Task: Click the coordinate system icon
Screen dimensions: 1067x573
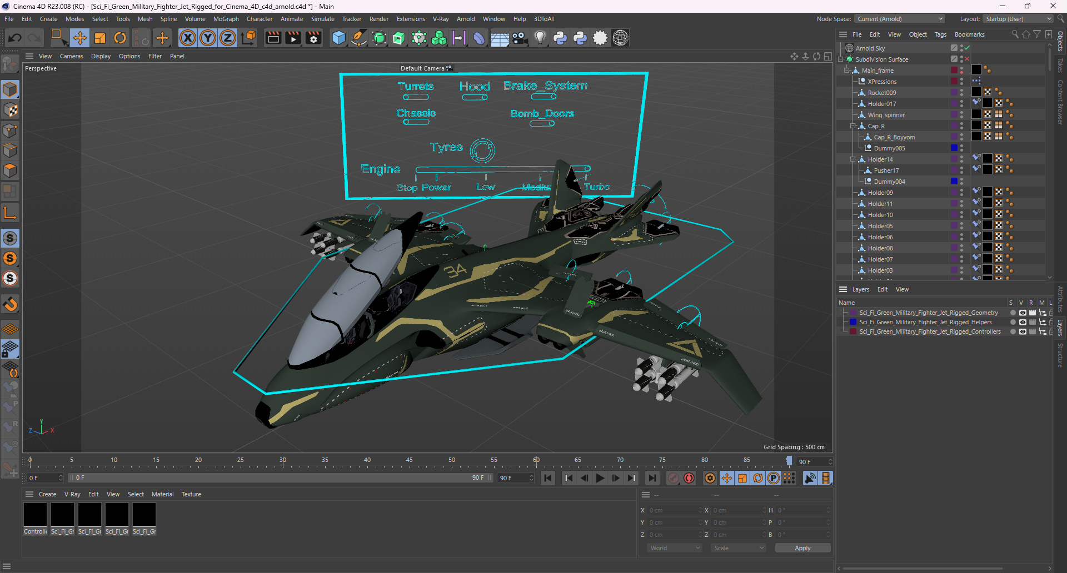Action: coord(249,38)
